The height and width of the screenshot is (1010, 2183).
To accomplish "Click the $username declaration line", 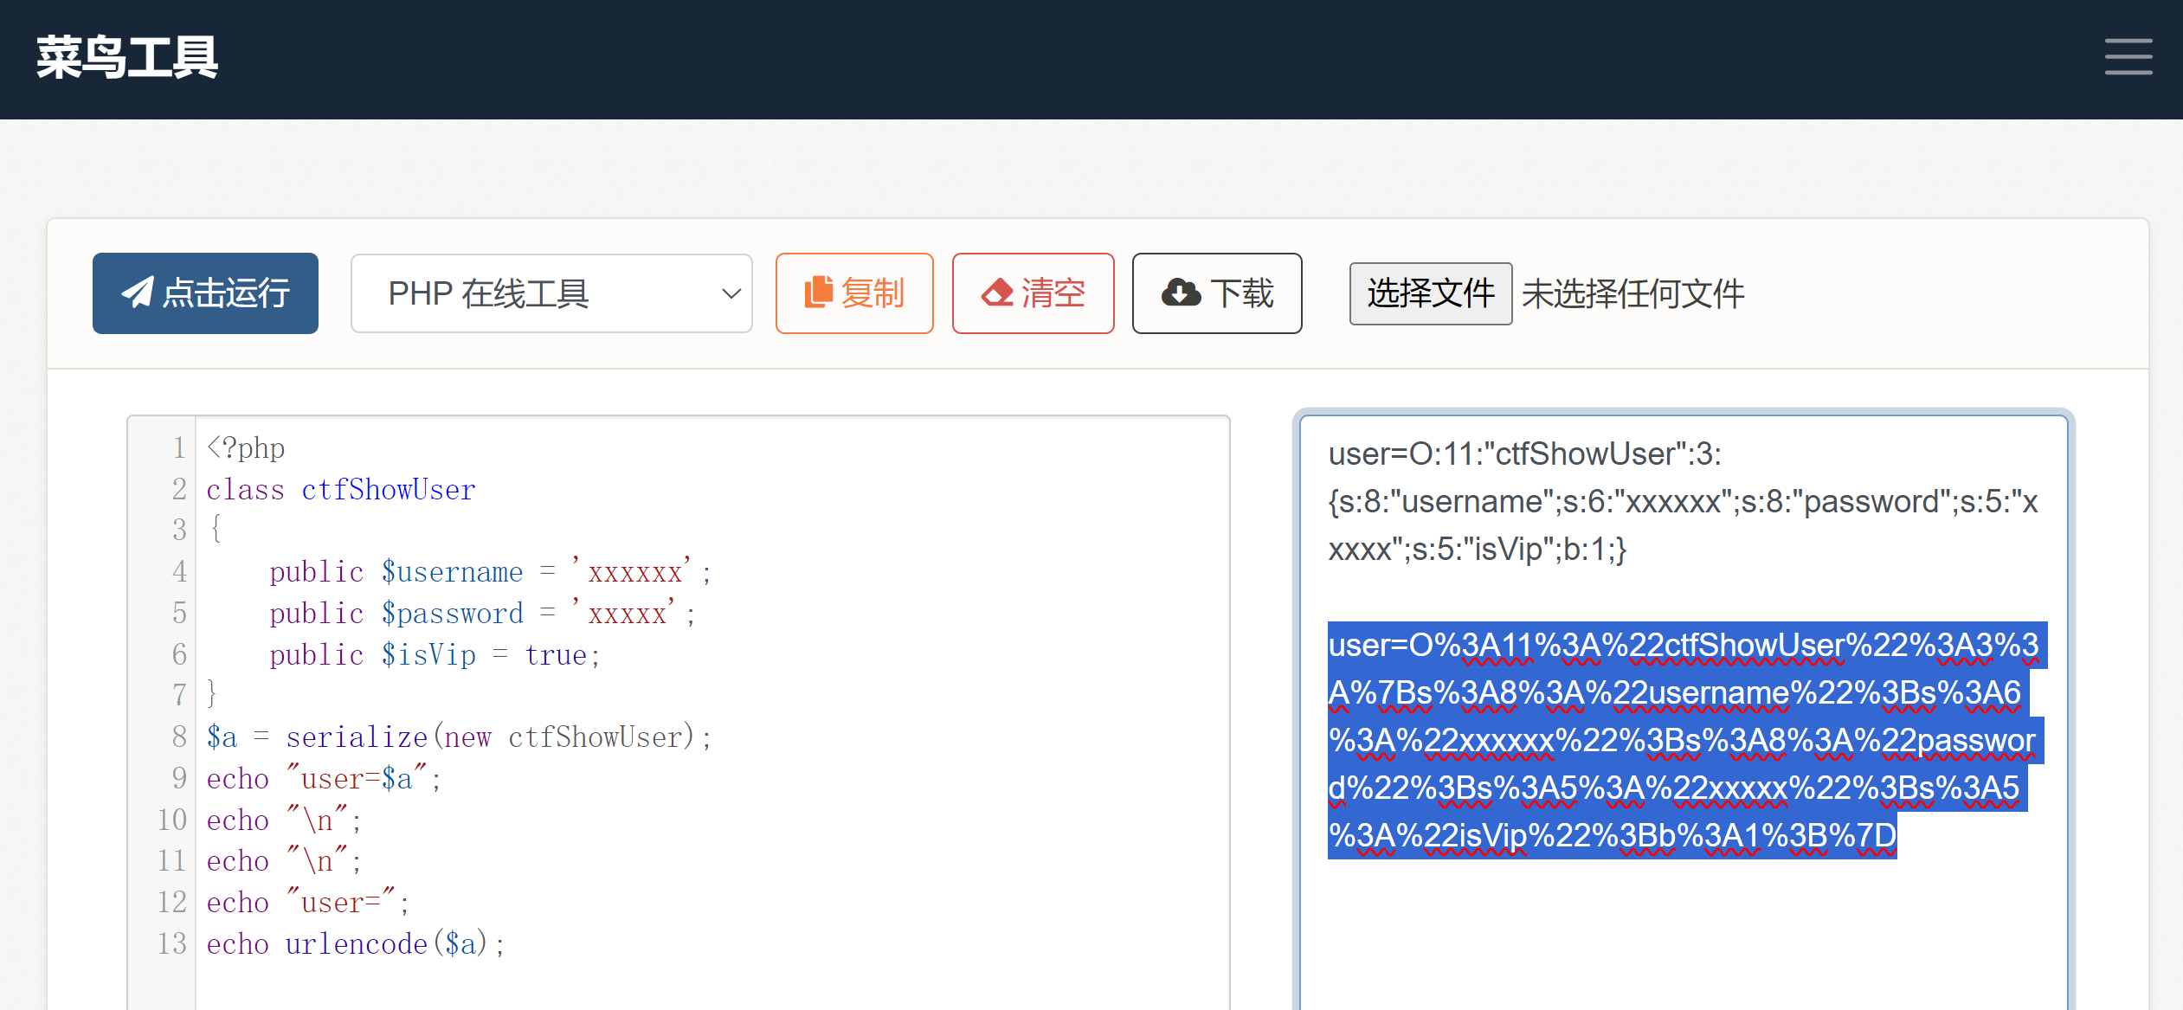I will (490, 572).
